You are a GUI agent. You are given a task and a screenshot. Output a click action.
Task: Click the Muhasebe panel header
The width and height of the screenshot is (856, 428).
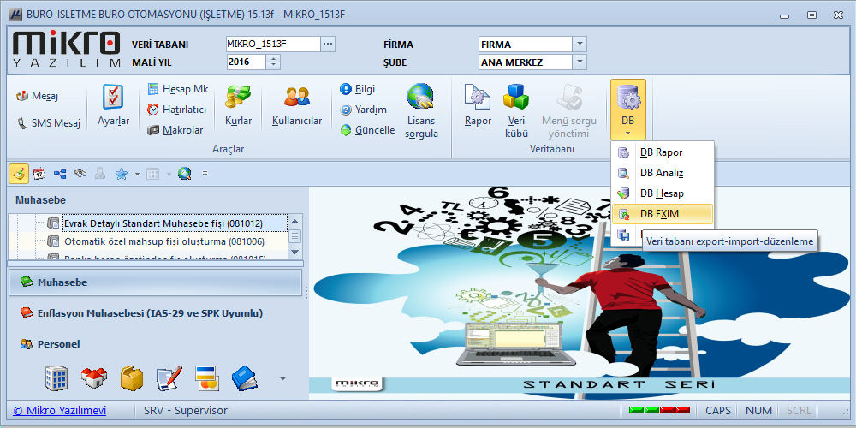[x=41, y=200]
